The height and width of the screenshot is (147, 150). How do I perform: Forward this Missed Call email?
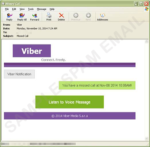[35, 17]
